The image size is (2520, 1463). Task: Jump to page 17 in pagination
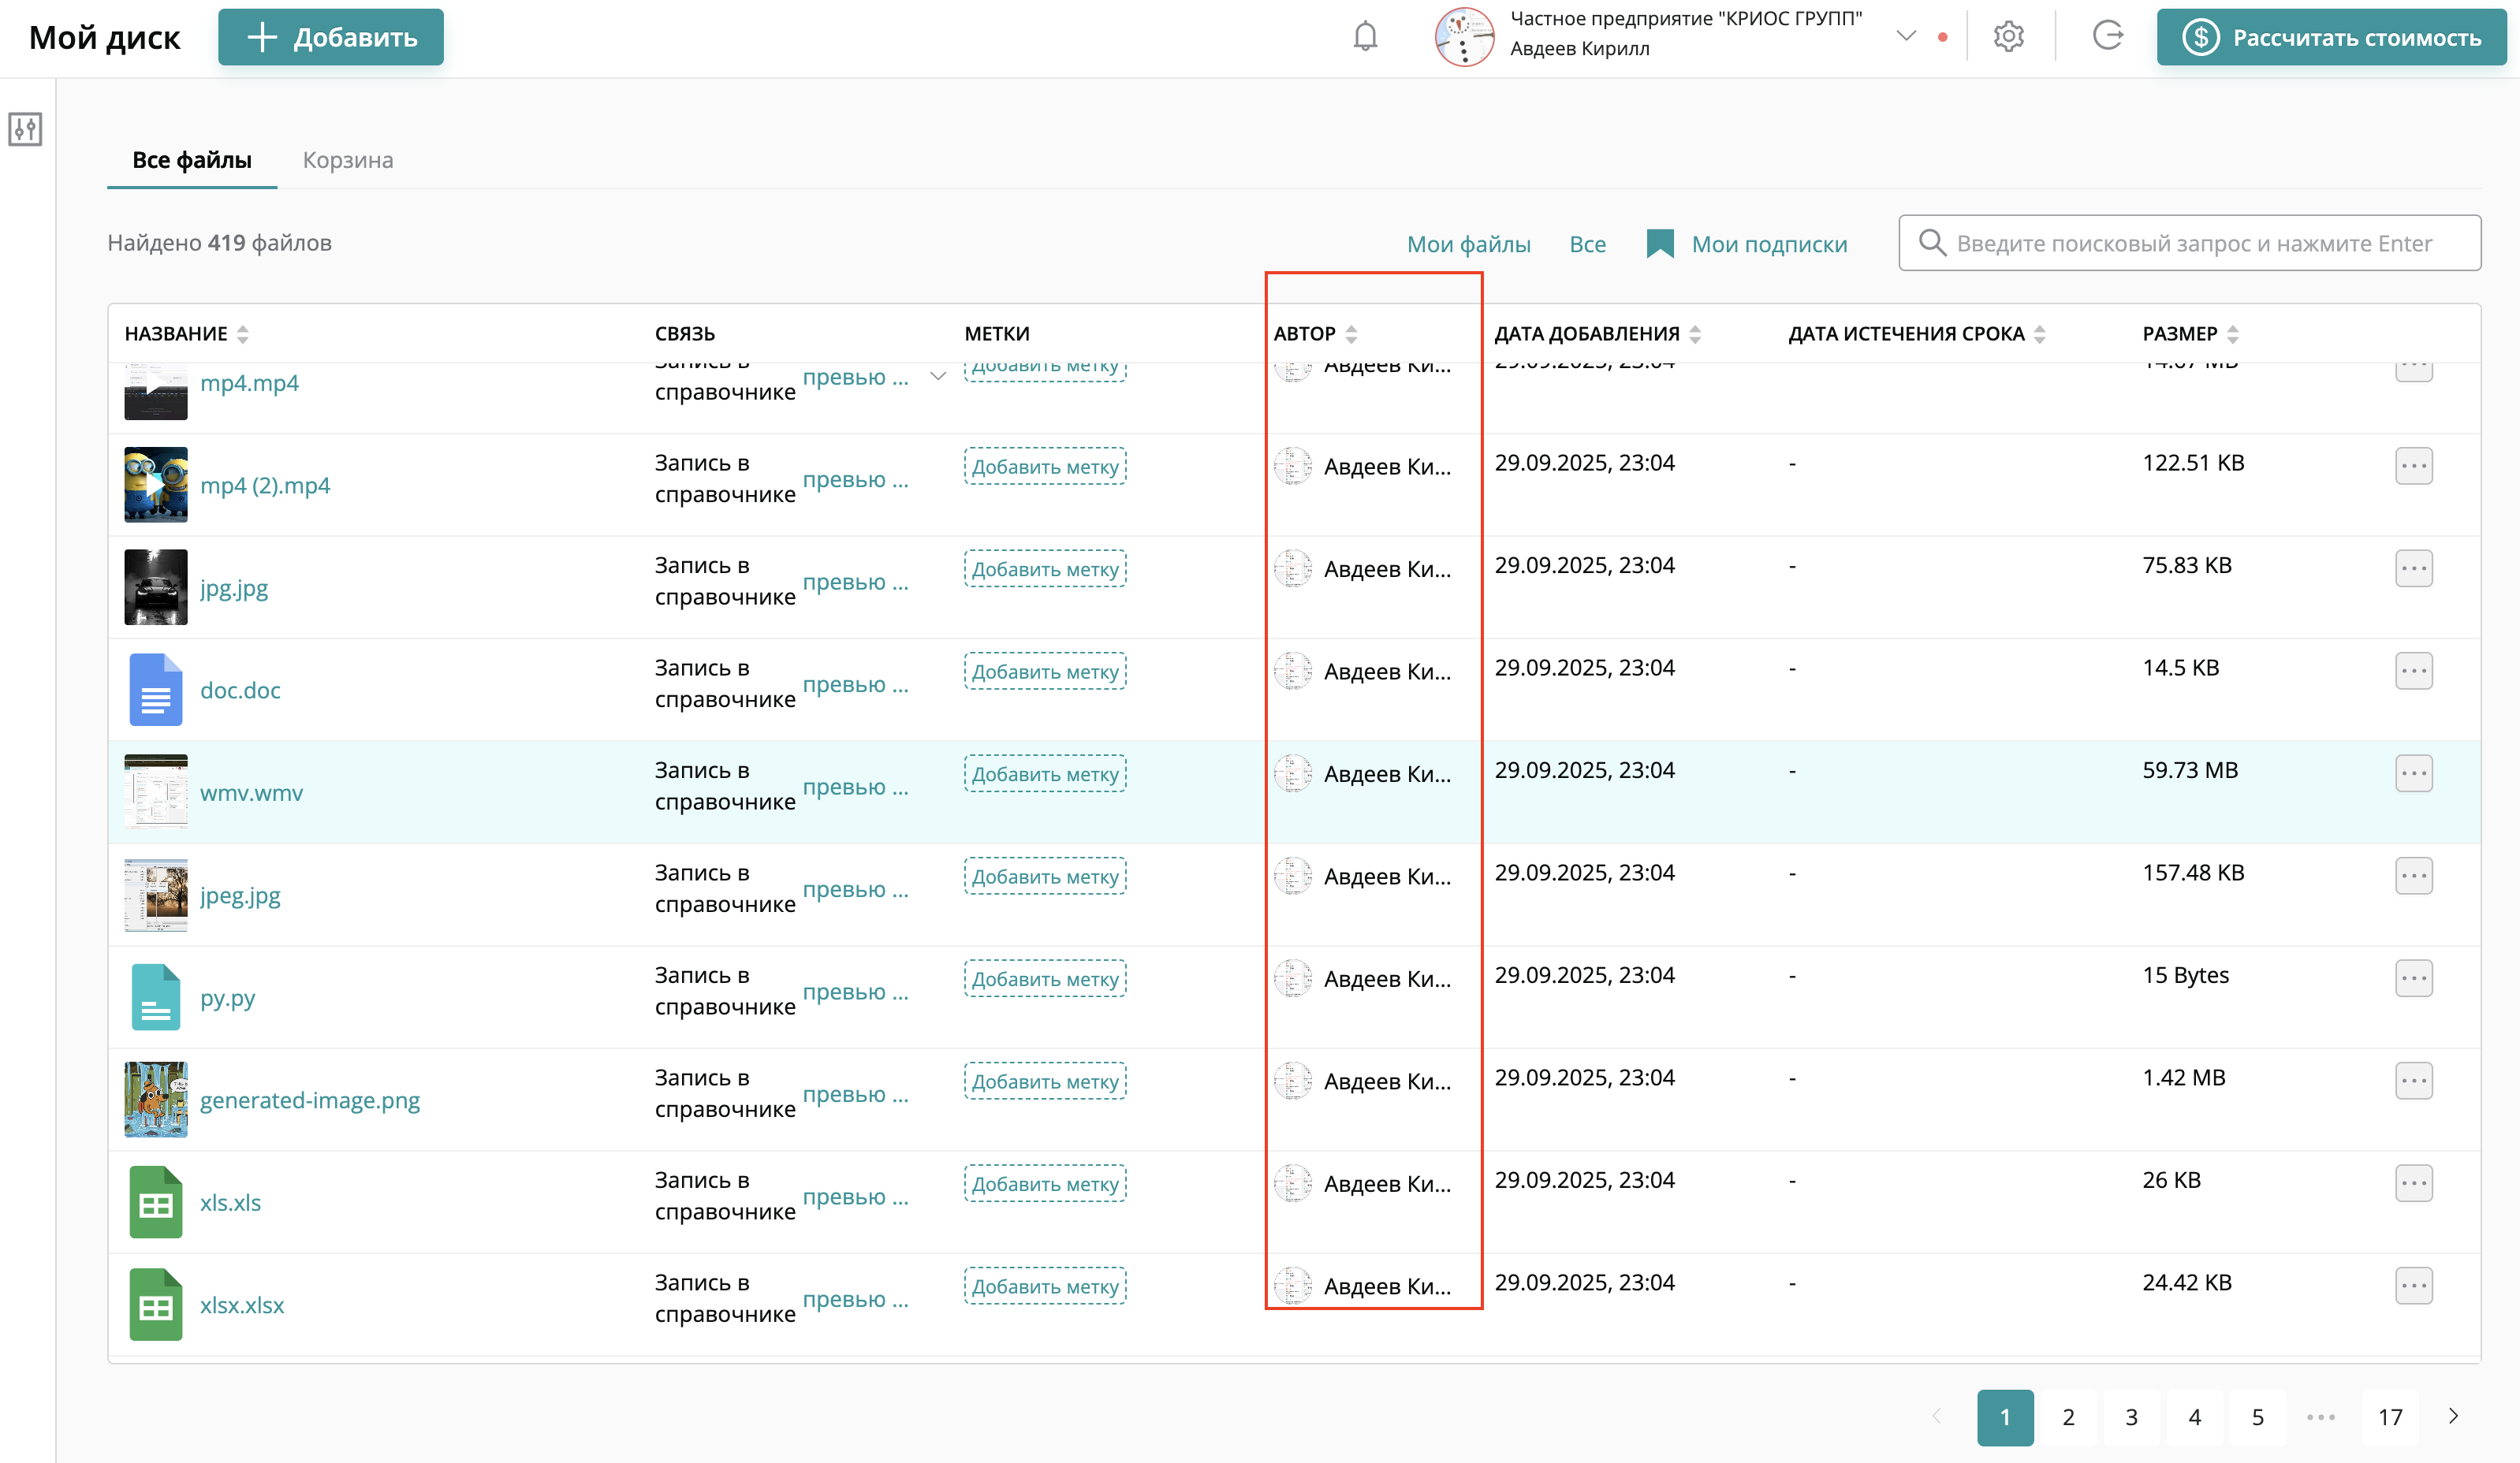pyautogui.click(x=2390, y=1417)
